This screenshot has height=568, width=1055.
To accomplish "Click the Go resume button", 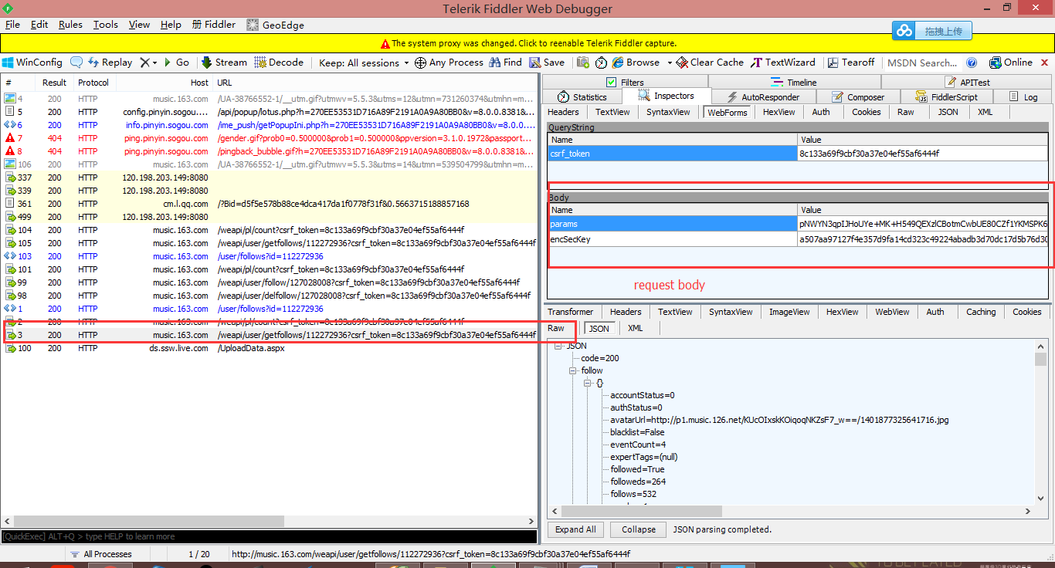I will [x=176, y=63].
